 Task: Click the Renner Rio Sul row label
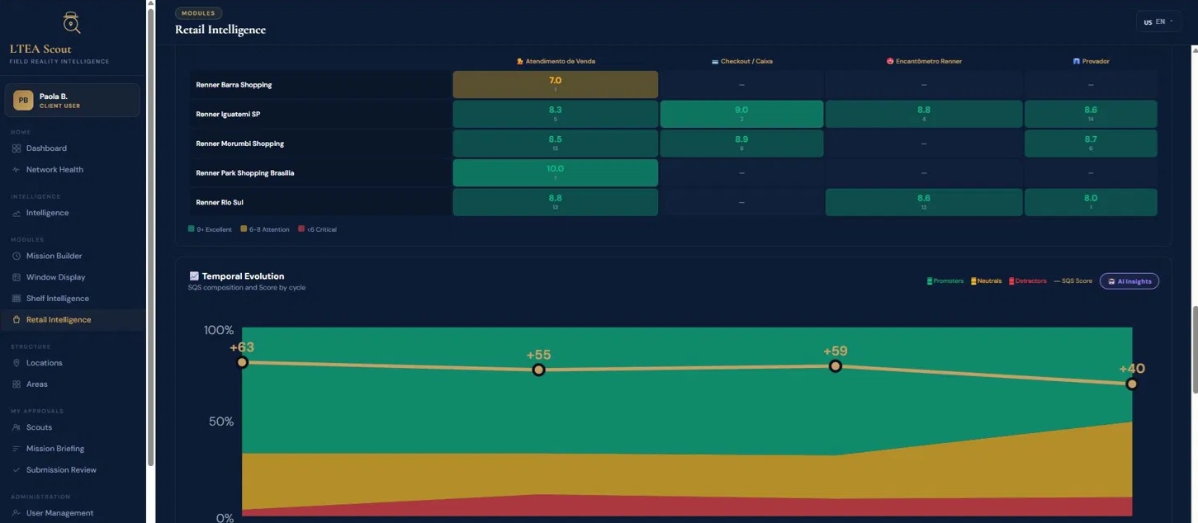220,202
